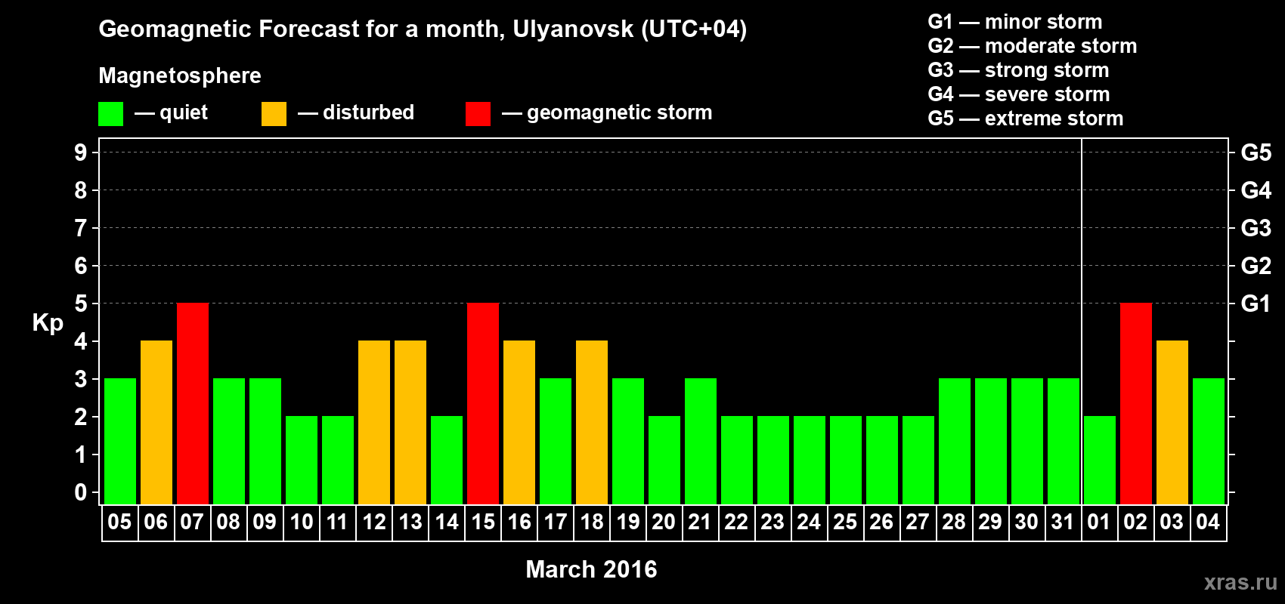This screenshot has width=1285, height=604.
Task: Click the G3 right-axis label
Action: click(x=1256, y=228)
